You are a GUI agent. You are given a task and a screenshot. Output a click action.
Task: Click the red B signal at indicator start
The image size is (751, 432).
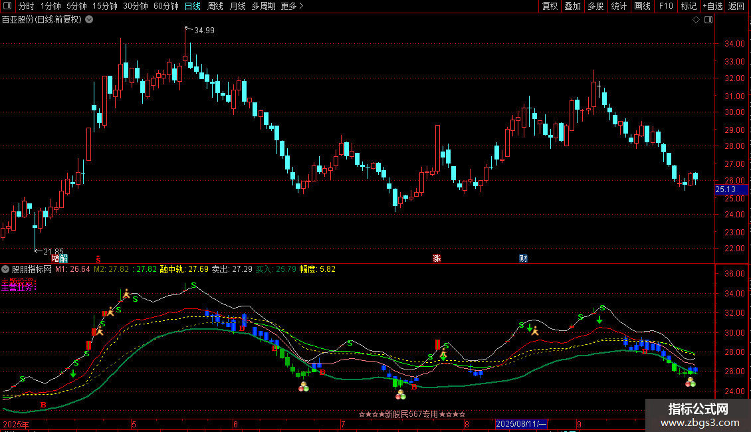(43, 405)
